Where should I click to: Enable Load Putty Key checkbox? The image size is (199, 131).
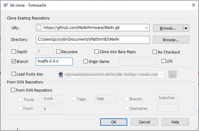14,74
